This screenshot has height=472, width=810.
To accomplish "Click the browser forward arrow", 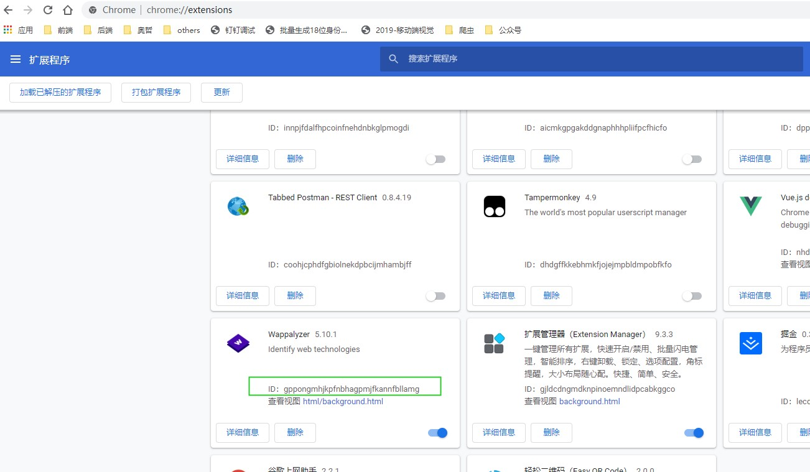I will 28,10.
